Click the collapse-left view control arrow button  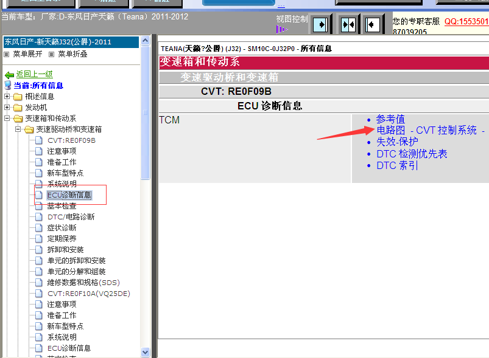(372, 24)
